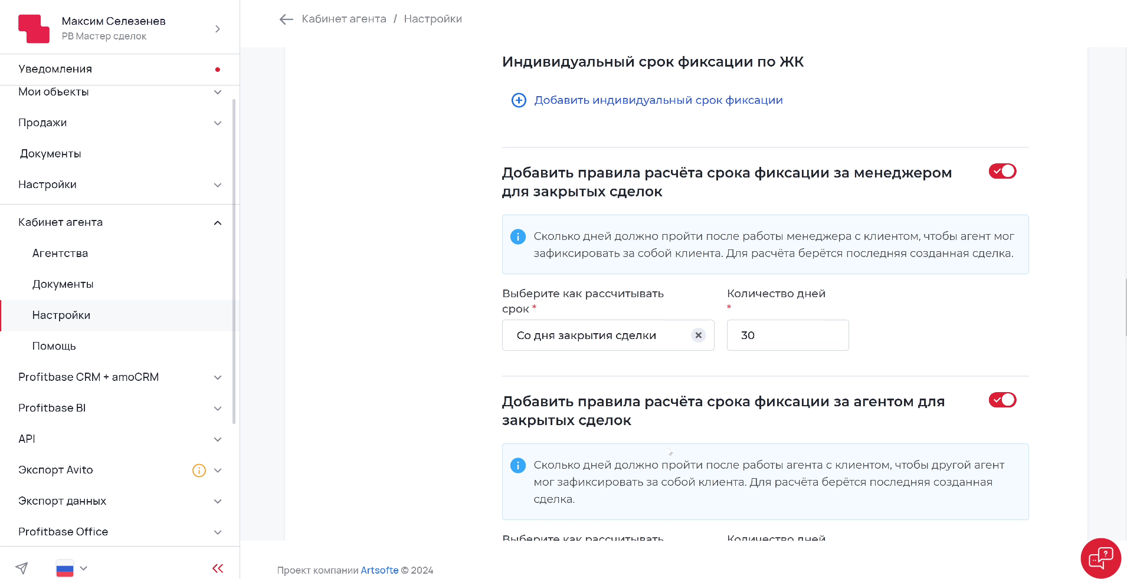
Task: Click the sidebar vertical scrollbar
Action: [x=234, y=261]
